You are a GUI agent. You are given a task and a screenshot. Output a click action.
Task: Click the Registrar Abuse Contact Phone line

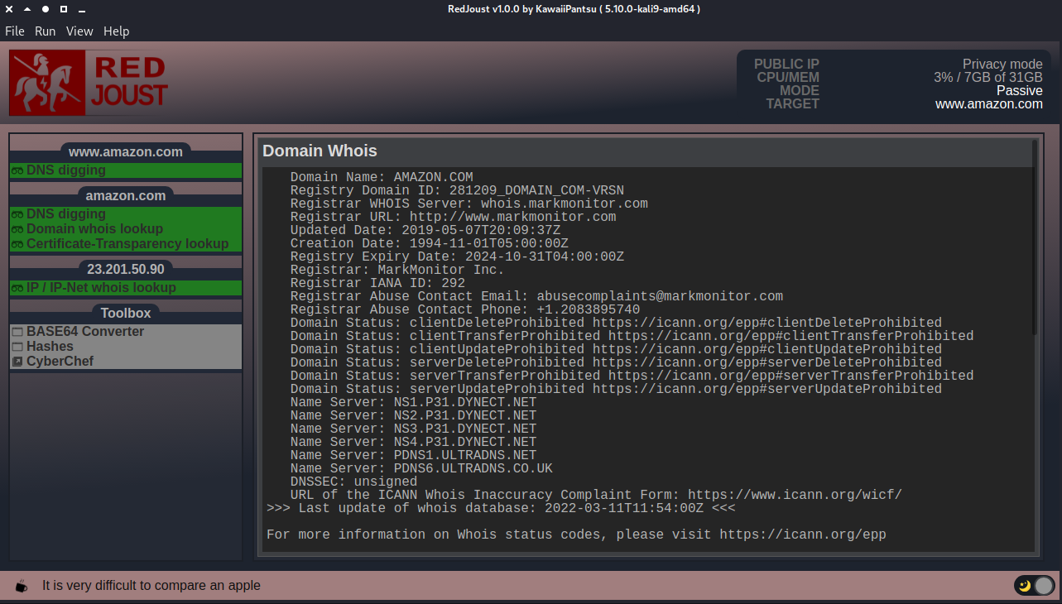pyautogui.click(x=465, y=309)
